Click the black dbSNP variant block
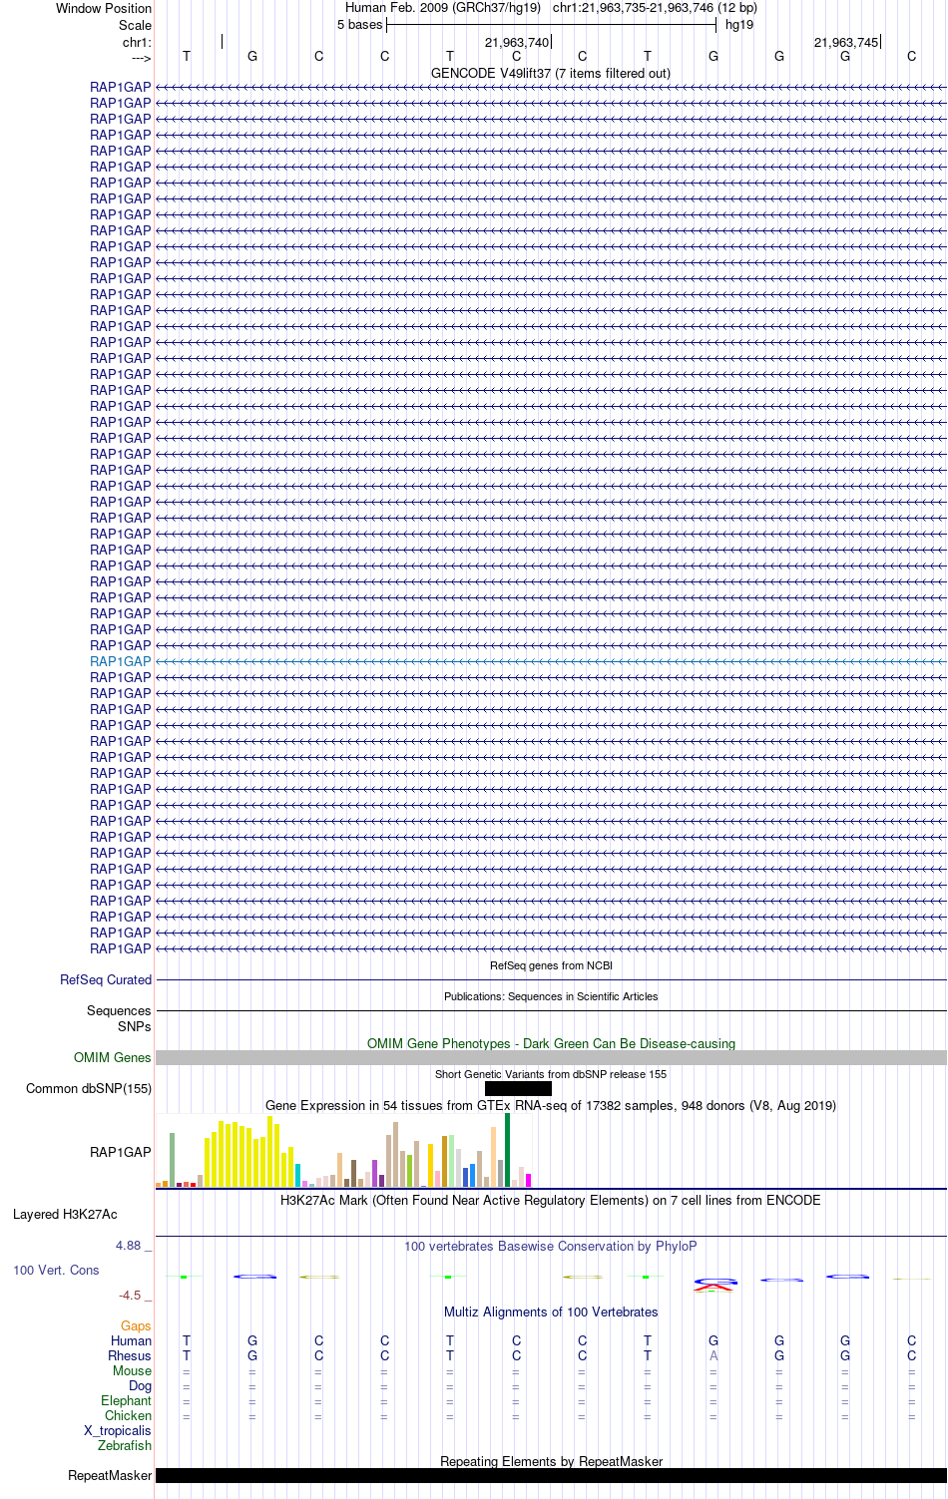 pyautogui.click(x=518, y=1088)
